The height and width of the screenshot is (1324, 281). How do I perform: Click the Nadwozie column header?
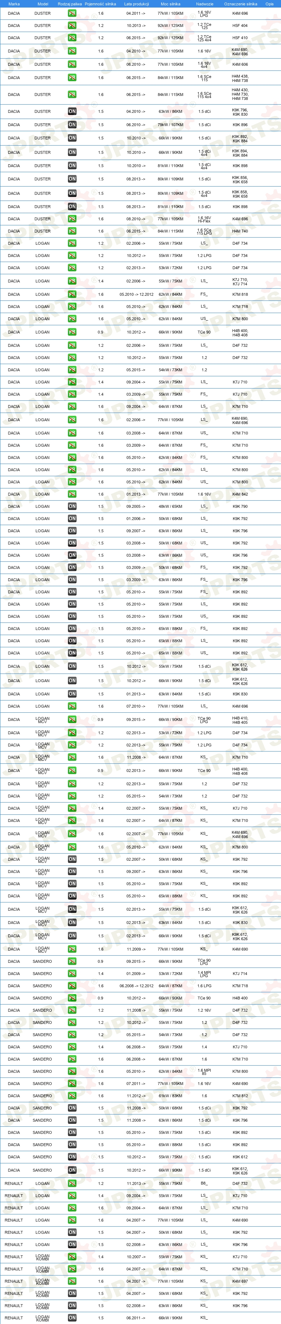(x=204, y=4)
